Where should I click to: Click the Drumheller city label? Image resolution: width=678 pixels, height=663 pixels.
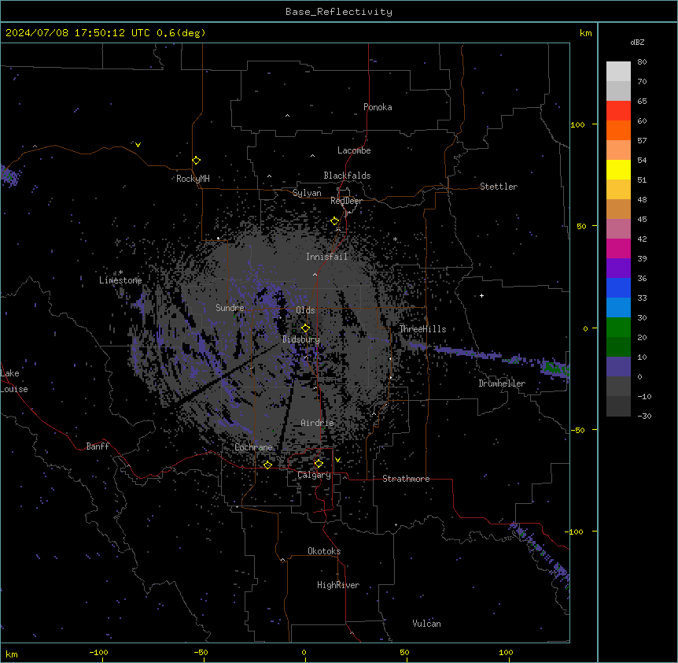pos(502,383)
